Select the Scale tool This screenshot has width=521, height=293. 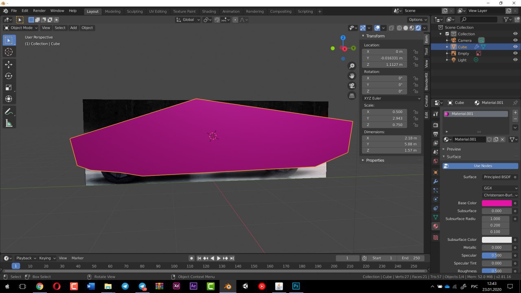9,87
